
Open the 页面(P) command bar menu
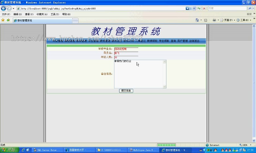(228, 20)
